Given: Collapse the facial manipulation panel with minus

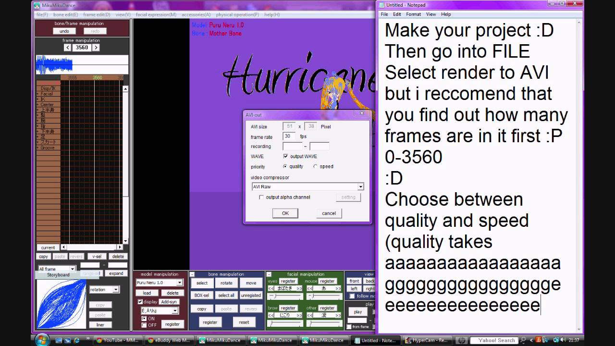Looking at the screenshot, I should point(269,274).
